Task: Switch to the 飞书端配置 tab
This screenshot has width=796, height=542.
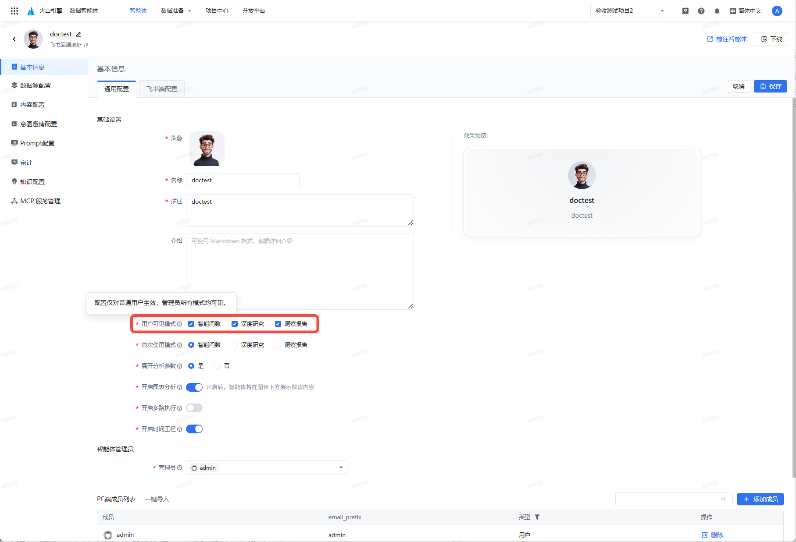Action: [x=162, y=89]
